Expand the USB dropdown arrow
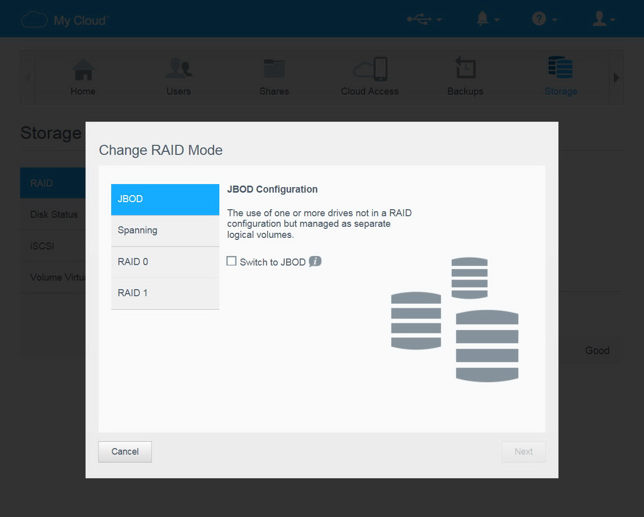 click(x=439, y=20)
